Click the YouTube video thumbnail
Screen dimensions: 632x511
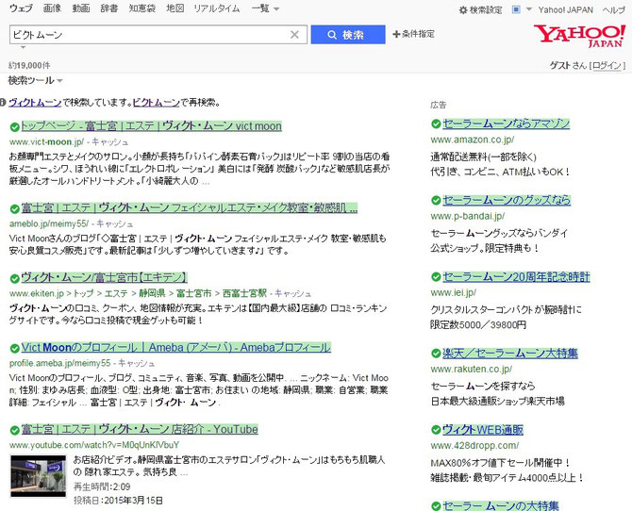tap(39, 476)
